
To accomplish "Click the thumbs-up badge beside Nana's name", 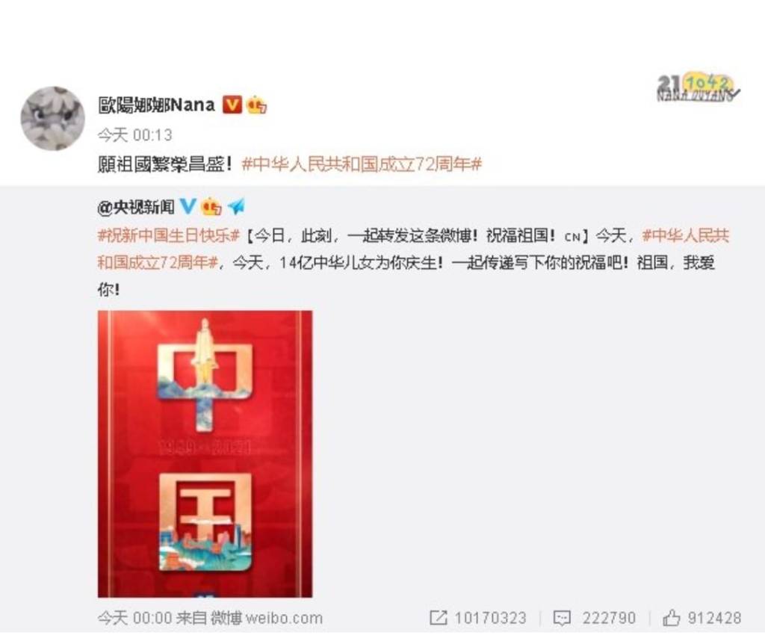I will [256, 105].
